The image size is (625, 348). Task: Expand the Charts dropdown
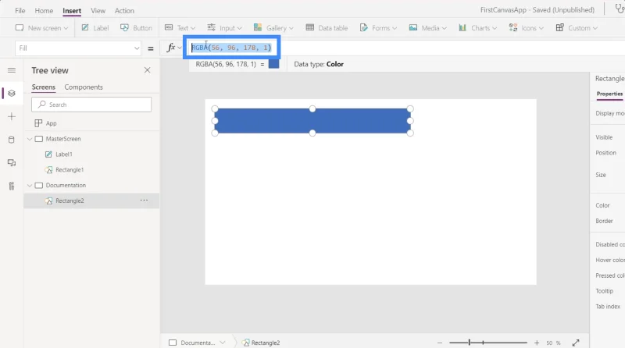tap(477, 28)
